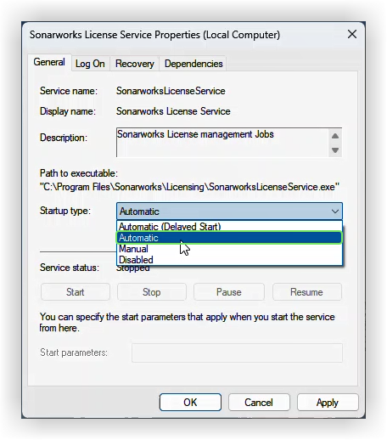Click the Service status label
The width and height of the screenshot is (387, 440).
[70, 268]
